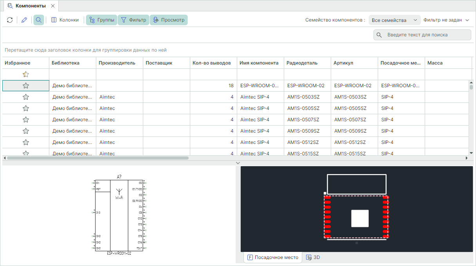
Task: Expand the Фильтр не задан dropdown
Action: [x=446, y=20]
